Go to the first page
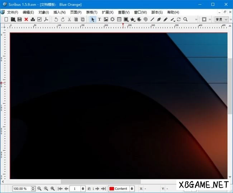Viewport: 233px width, 193px height. (60, 189)
